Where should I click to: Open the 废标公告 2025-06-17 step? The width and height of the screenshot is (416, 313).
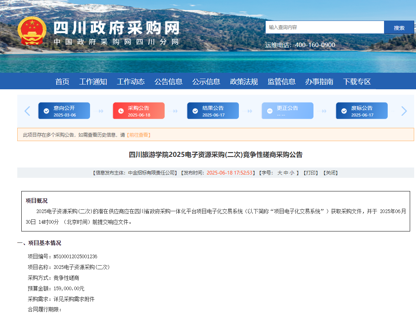362,111
